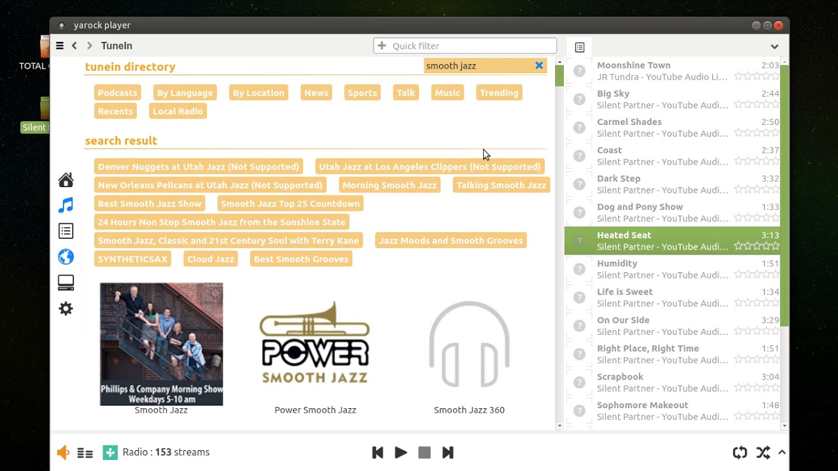Image resolution: width=838 pixels, height=471 pixels.
Task: Open the Talk category
Action: tap(406, 93)
